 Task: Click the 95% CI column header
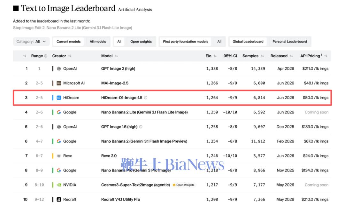230,56
